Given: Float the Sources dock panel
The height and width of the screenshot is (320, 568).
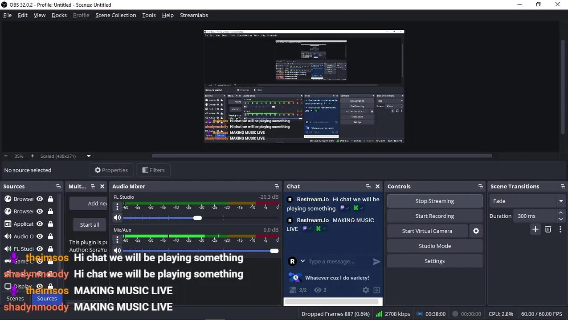Looking at the screenshot, I should (58, 187).
